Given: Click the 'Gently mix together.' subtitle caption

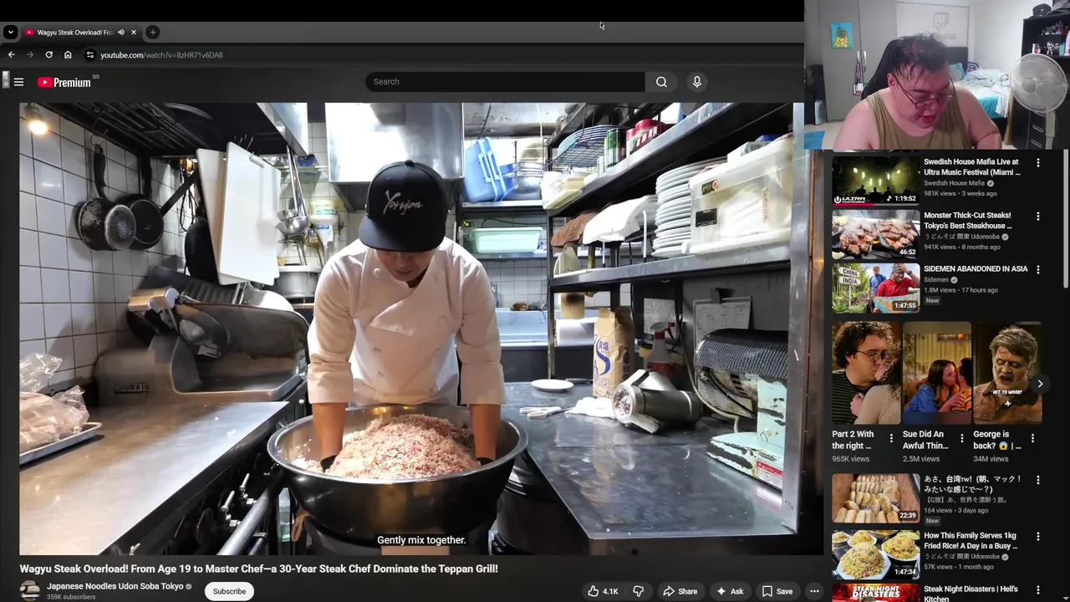Looking at the screenshot, I should point(421,540).
